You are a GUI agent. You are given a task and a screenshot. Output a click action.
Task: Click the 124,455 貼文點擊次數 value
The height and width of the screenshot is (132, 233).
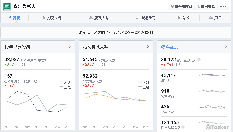[170, 122]
